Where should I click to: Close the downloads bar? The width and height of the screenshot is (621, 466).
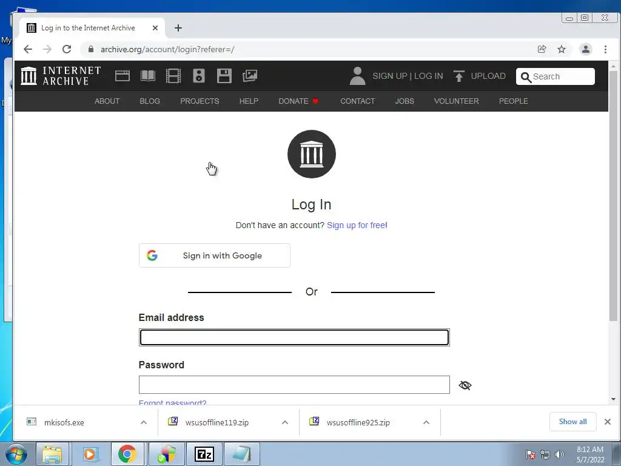pyautogui.click(x=608, y=422)
